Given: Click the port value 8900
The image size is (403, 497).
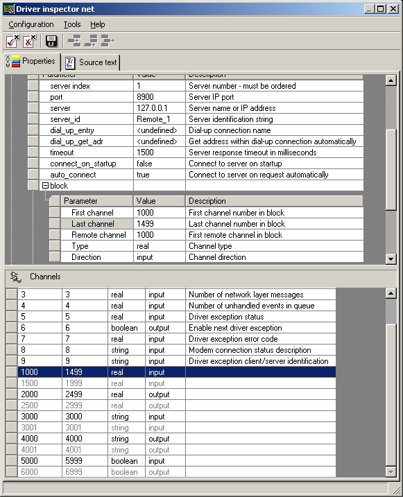Looking at the screenshot, I should [x=160, y=97].
